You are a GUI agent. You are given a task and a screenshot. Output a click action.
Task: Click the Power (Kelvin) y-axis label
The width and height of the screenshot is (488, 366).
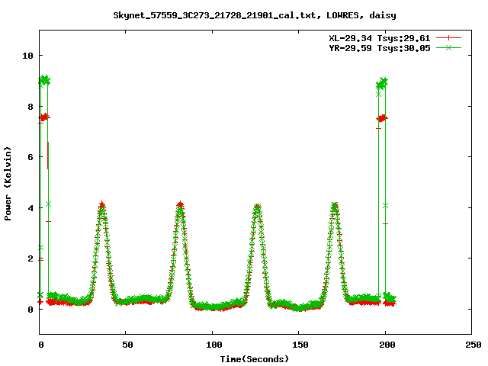(x=8, y=184)
